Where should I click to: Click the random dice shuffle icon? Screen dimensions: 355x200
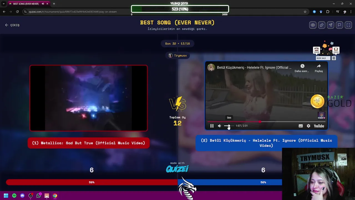322,25
